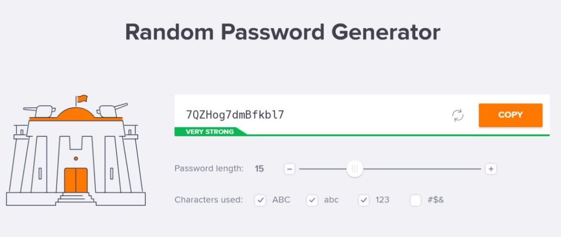Click the regenerate password refresh icon
Screen dimensions: 561x237
(458, 115)
